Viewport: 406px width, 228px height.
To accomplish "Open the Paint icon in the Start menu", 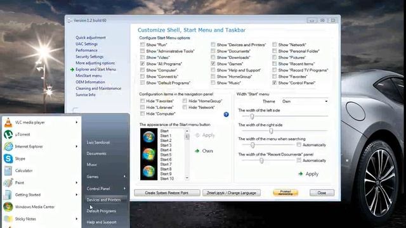I will click(x=8, y=183).
